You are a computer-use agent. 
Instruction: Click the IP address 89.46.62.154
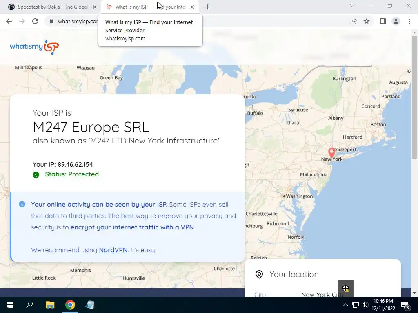[x=75, y=165]
